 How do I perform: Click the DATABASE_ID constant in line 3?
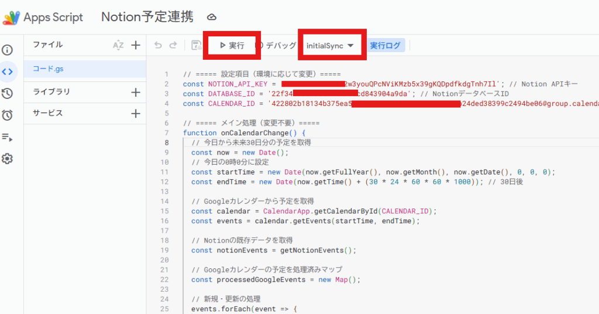click(231, 94)
